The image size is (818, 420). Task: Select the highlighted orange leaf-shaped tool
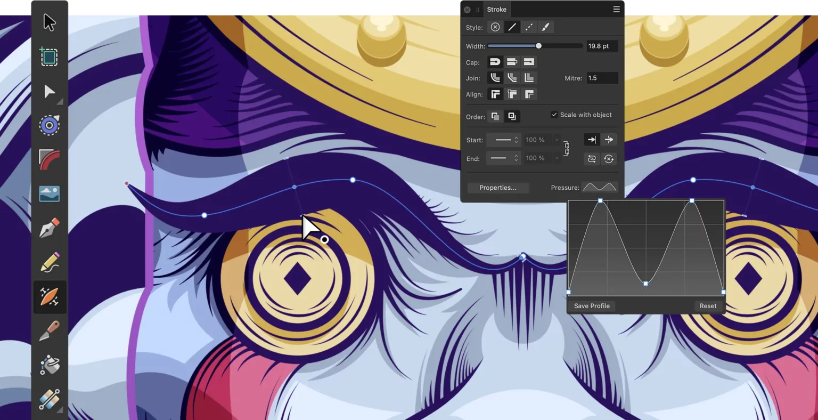50,297
